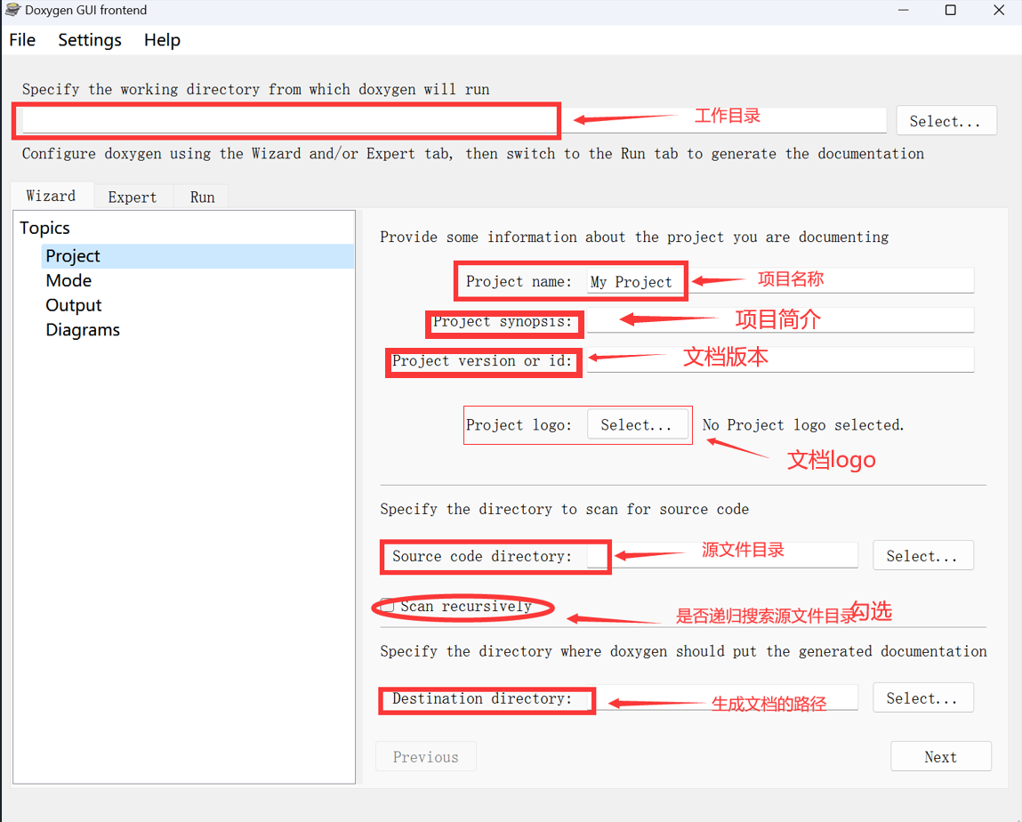Click Select to choose a Project logo
Image resolution: width=1022 pixels, height=822 pixels.
point(638,424)
